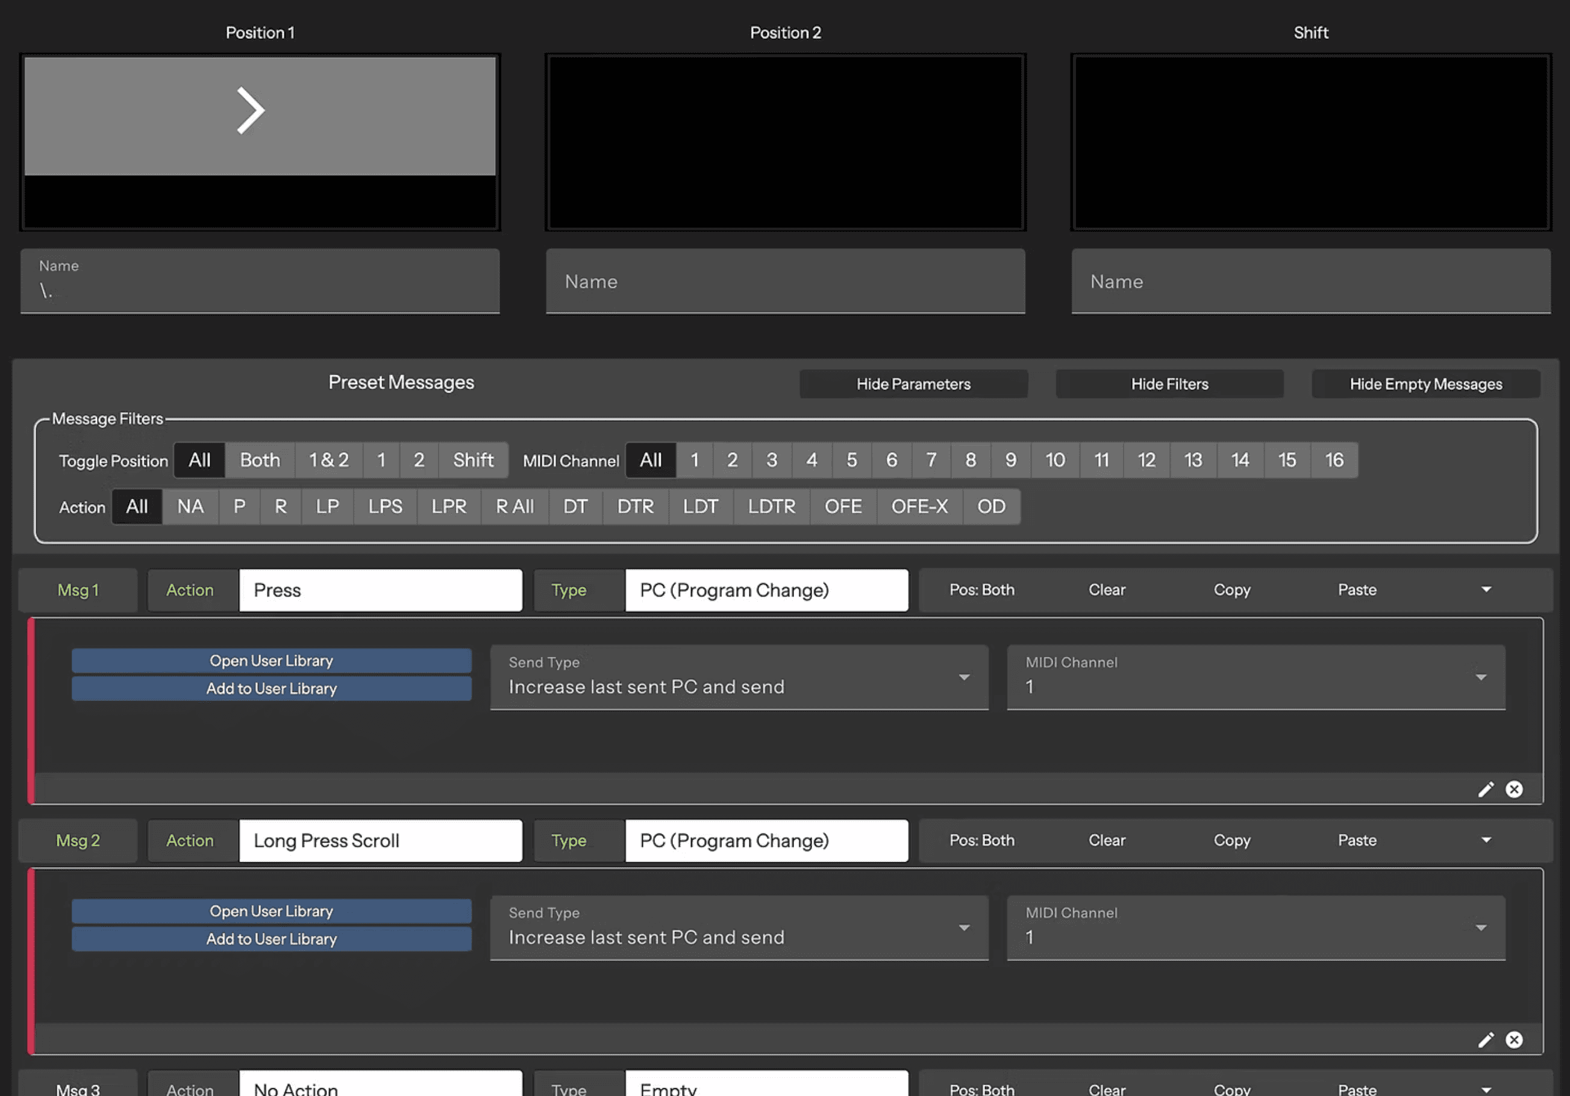The height and width of the screenshot is (1096, 1570).
Task: Add Msg 2 to User Library
Action: [x=272, y=939]
